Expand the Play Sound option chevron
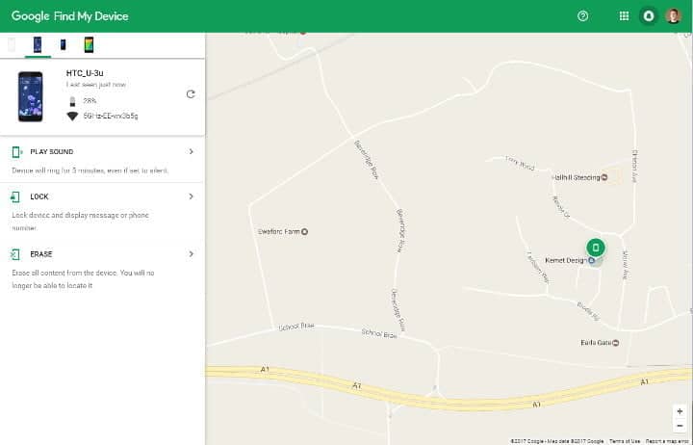The height and width of the screenshot is (445, 693). (191, 152)
